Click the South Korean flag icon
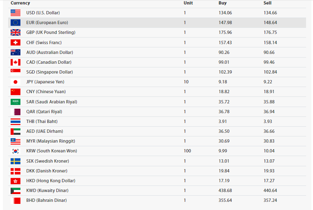The height and width of the screenshot is (210, 313). pyautogui.click(x=16, y=151)
